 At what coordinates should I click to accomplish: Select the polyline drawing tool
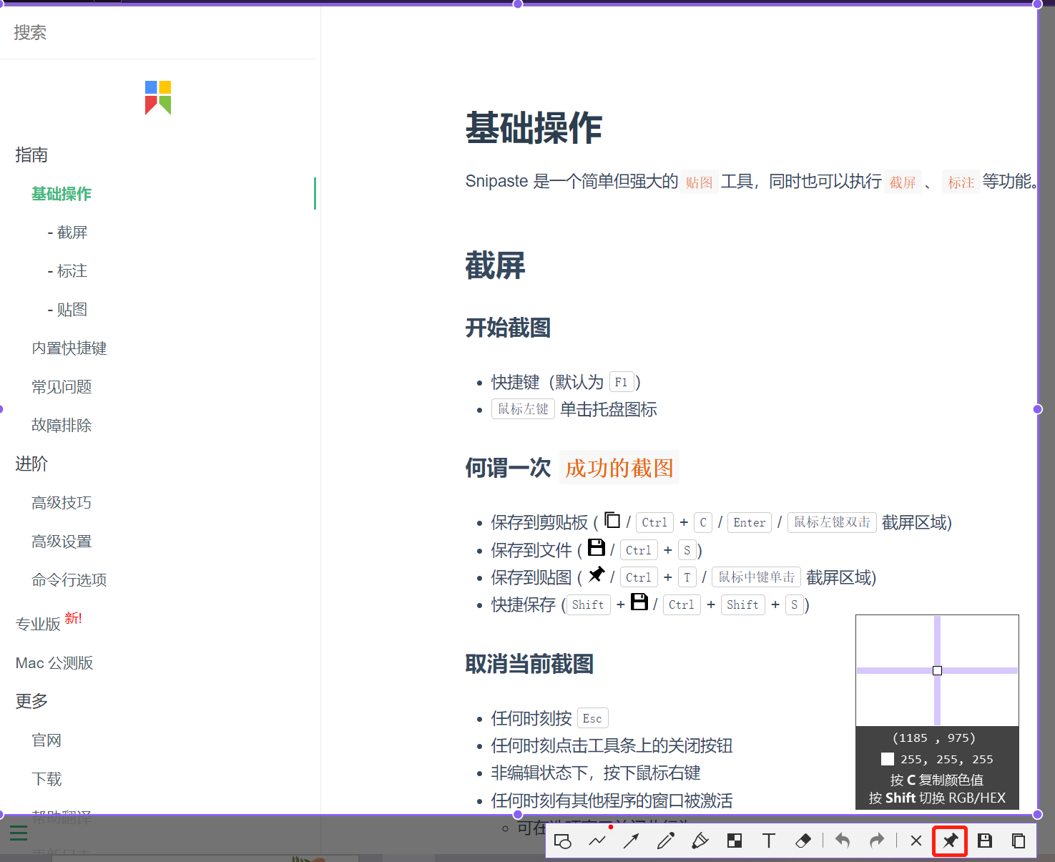[x=597, y=841]
